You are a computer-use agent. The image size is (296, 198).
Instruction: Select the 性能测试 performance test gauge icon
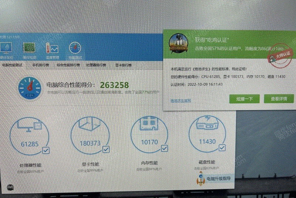pyautogui.click(x=75, y=49)
